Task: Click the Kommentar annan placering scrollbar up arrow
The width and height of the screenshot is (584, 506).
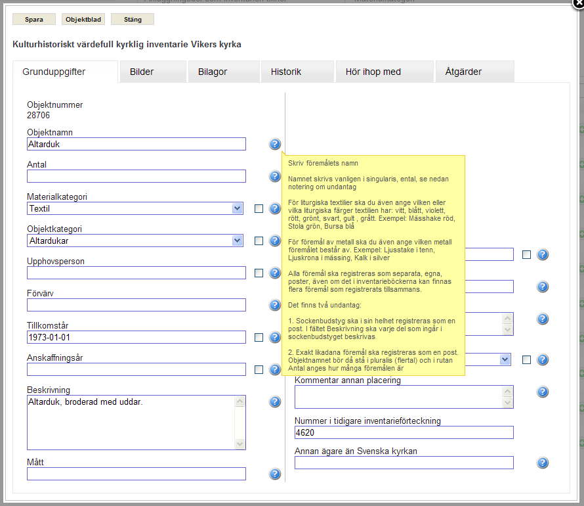Action: [507, 391]
